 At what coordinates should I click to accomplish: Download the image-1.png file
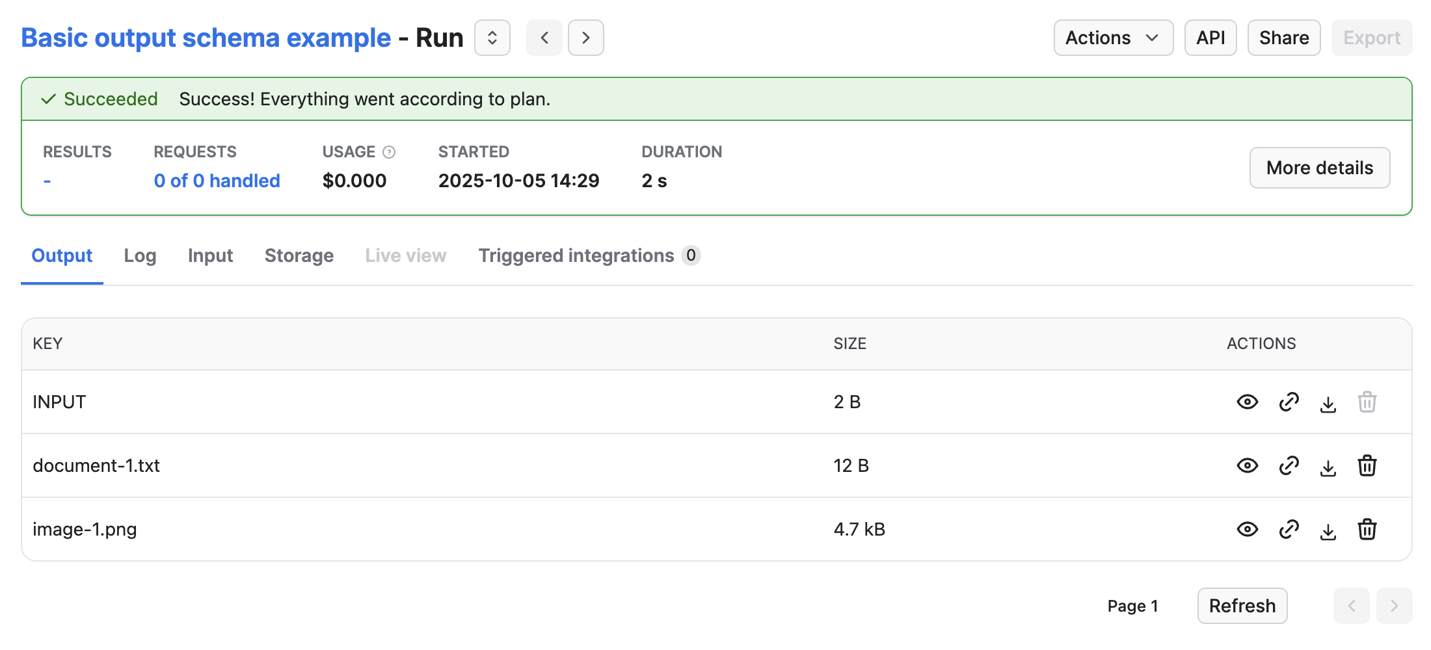1328,530
